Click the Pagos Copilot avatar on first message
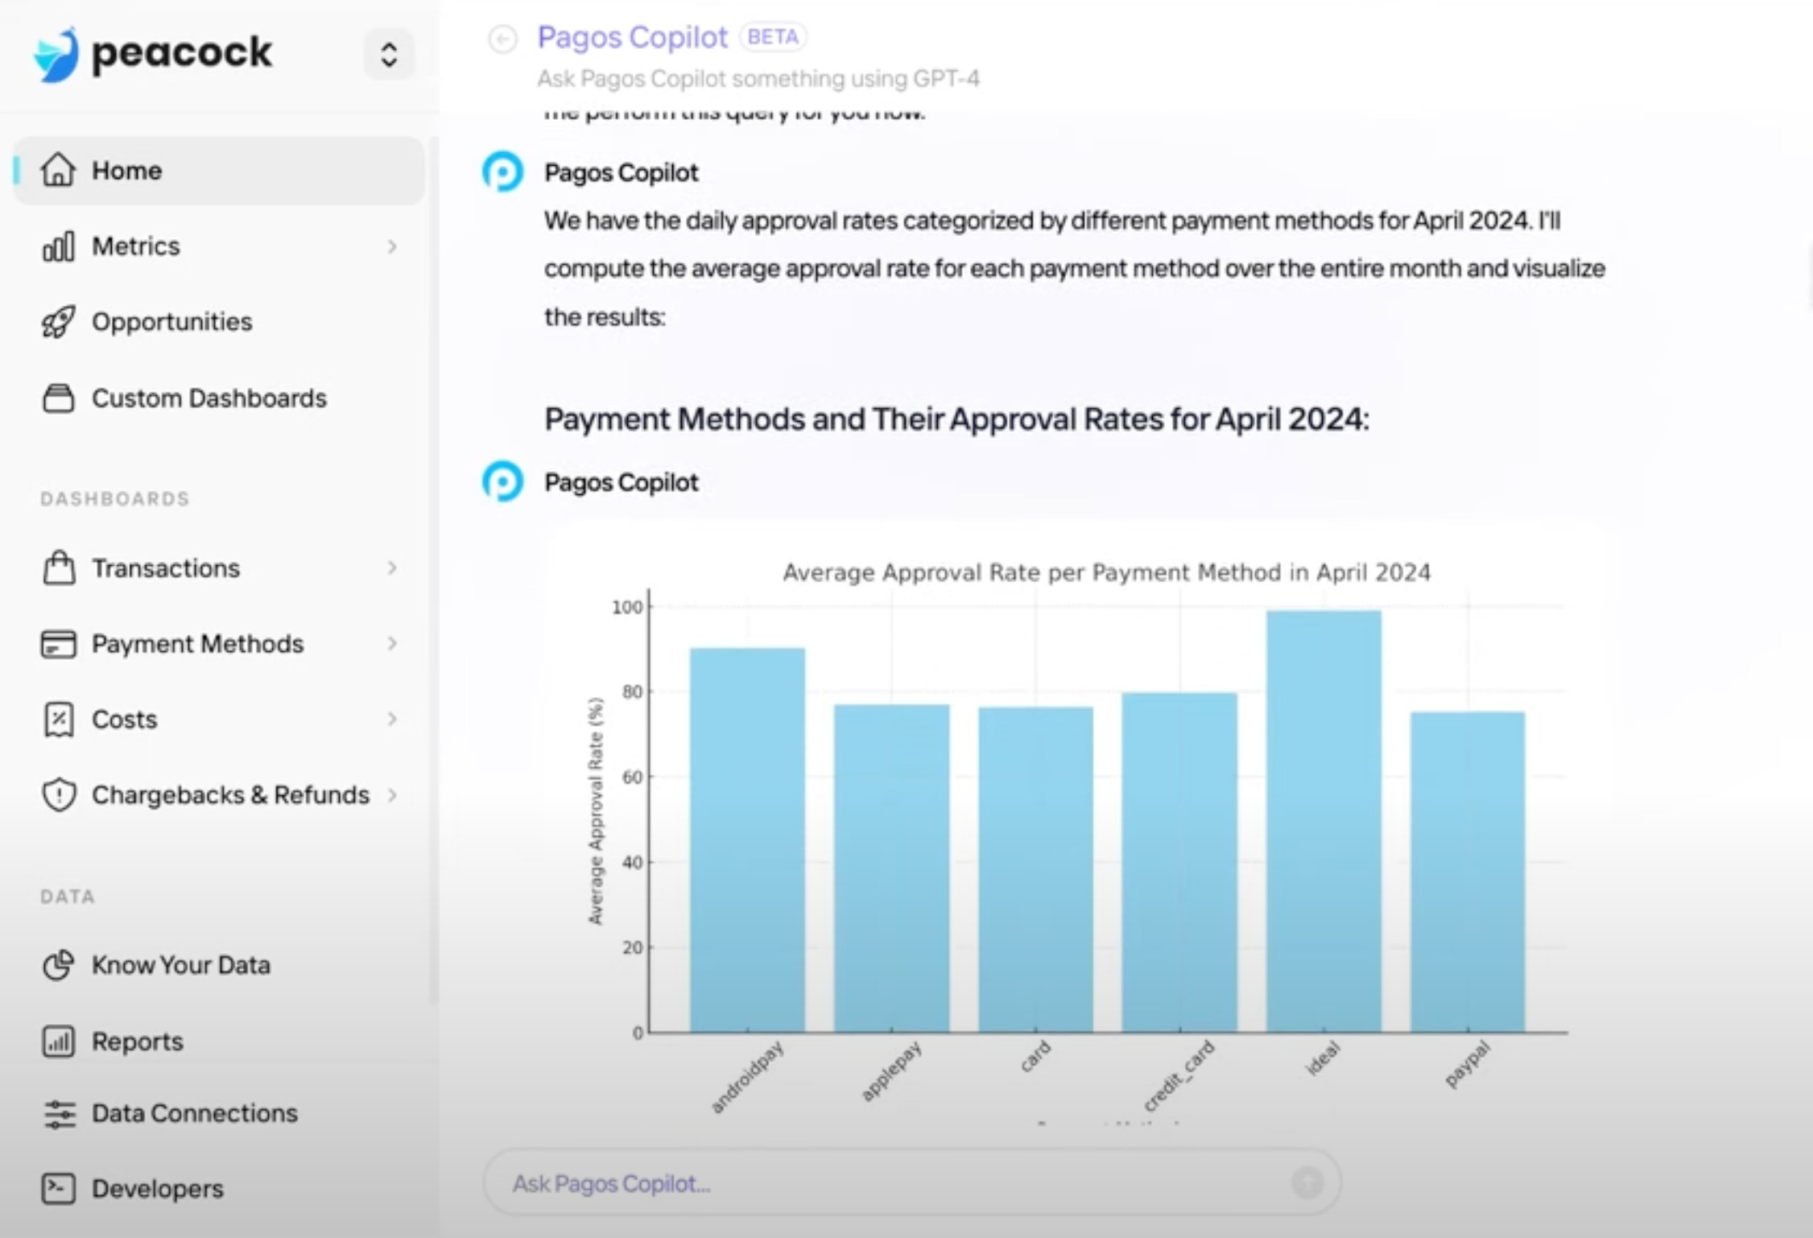Image resolution: width=1813 pixels, height=1238 pixels. click(x=503, y=171)
